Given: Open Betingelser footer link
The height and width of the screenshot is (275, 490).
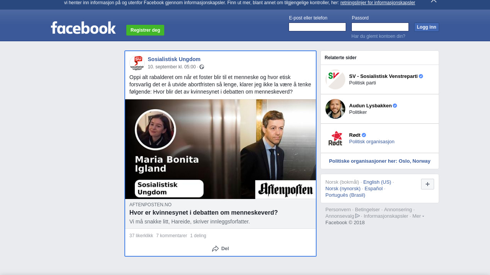Looking at the screenshot, I should pyautogui.click(x=367, y=209).
